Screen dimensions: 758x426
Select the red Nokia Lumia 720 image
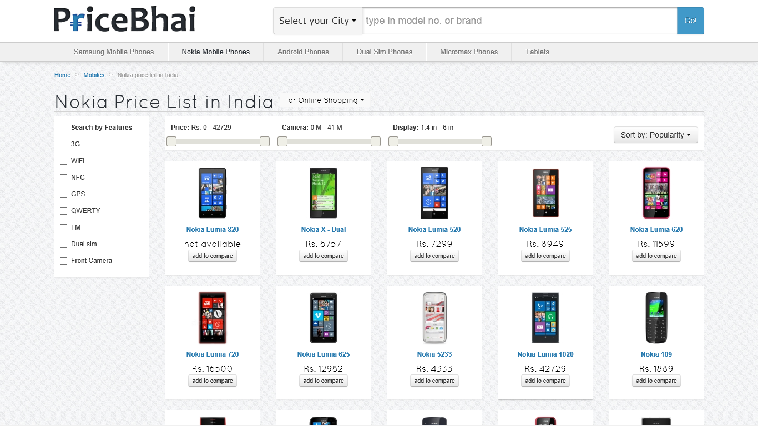(x=213, y=318)
